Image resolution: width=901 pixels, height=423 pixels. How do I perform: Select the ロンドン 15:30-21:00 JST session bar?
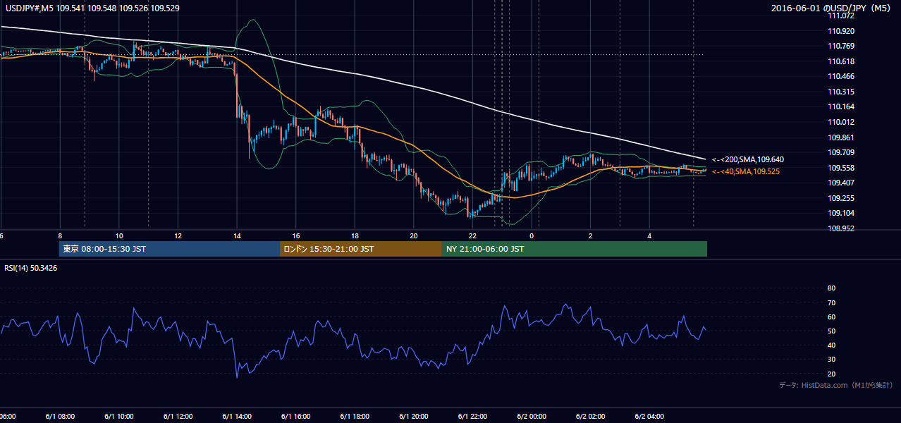pyautogui.click(x=361, y=249)
